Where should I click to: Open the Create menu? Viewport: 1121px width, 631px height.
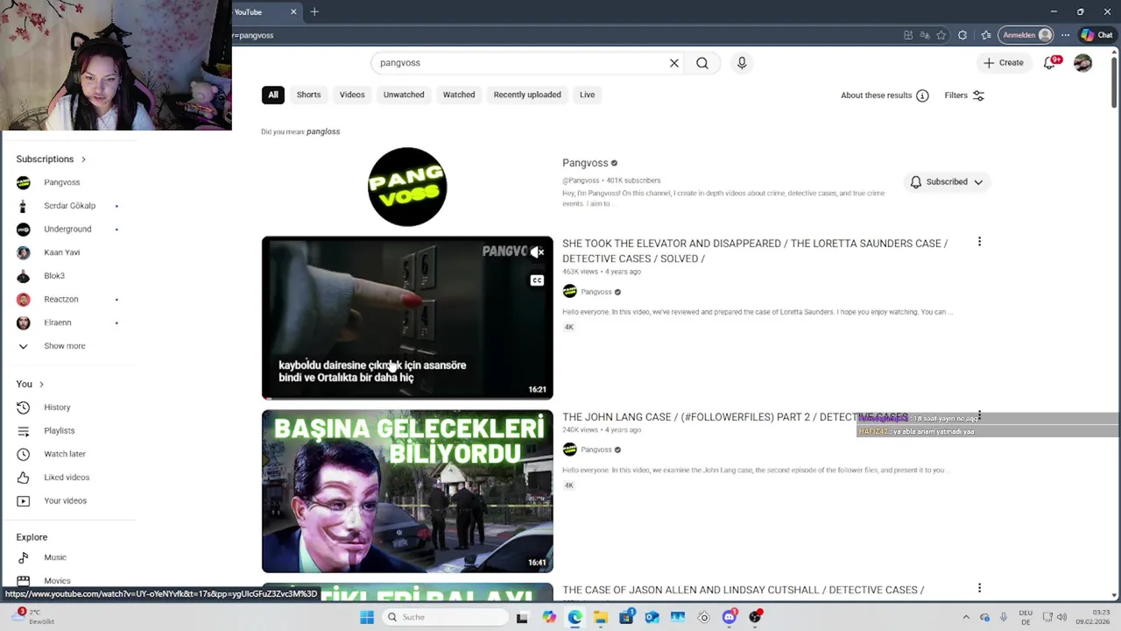tap(1003, 63)
